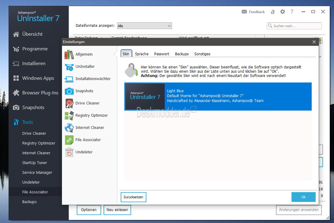
Task: Open Ashampoo 'a' logo icon in title bar
Action: 273,12
